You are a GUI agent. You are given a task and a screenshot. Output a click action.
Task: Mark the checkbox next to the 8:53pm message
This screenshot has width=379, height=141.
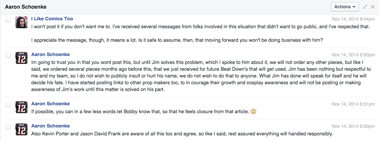[x=8, y=127]
